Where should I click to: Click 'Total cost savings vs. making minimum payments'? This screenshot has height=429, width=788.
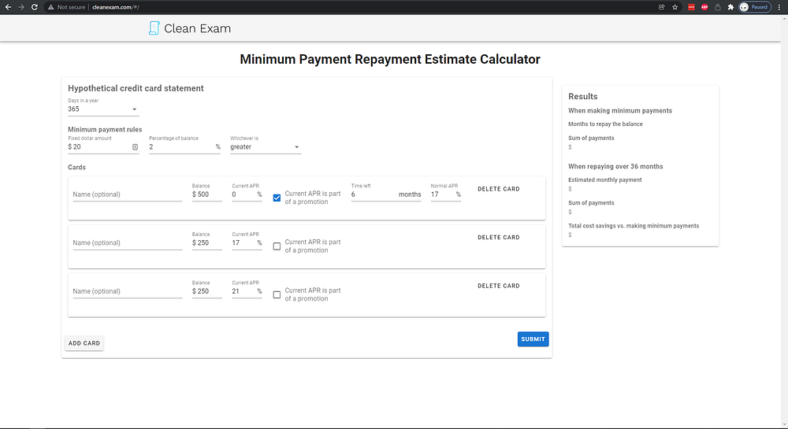pos(634,226)
